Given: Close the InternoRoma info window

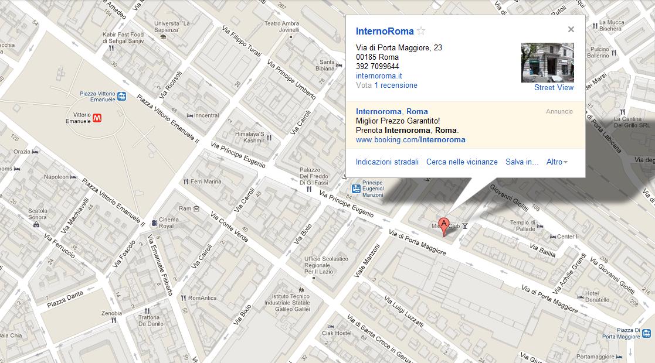Looking at the screenshot, I should 571,29.
